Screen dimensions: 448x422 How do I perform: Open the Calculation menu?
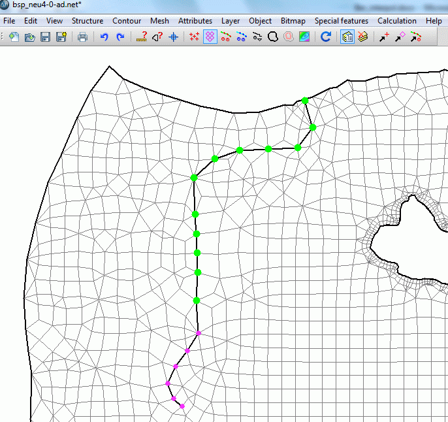point(397,21)
